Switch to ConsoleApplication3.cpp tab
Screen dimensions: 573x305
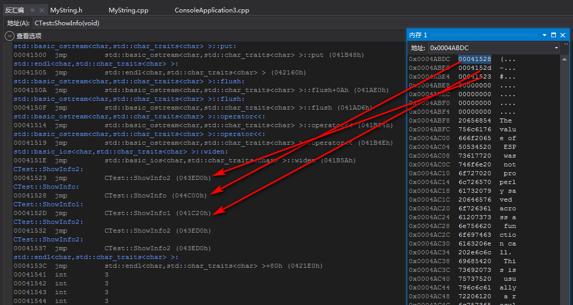[212, 10]
